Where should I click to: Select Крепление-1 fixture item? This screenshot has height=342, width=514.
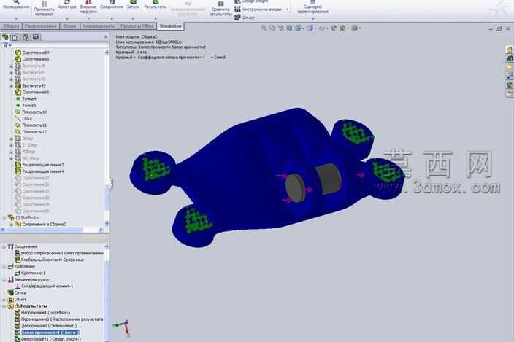tap(30, 273)
